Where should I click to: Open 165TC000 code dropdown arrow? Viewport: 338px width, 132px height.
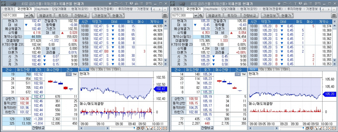[x=27, y=16]
